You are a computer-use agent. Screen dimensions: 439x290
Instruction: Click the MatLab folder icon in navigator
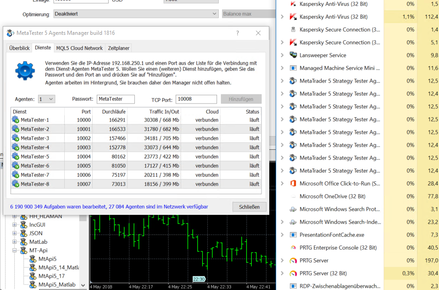(x=23, y=242)
